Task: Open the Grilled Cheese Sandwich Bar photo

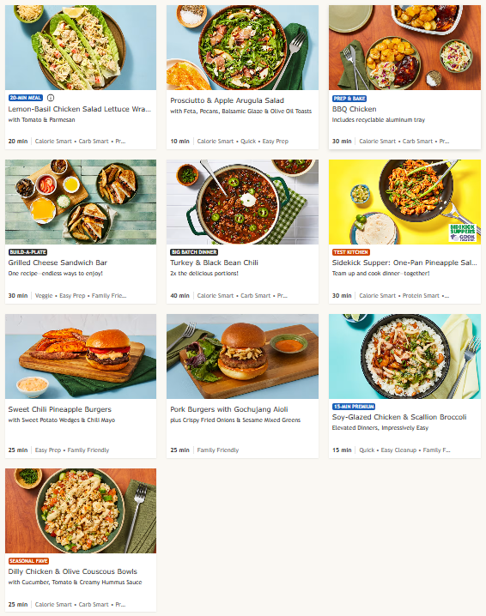Action: [x=81, y=202]
